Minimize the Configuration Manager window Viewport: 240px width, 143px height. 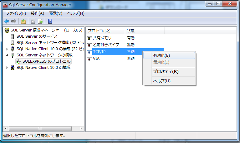(x=210, y=4)
